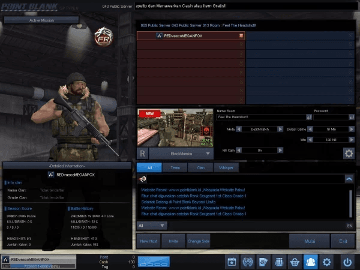Click rank icon in Detailed Information header
The height and width of the screenshot is (270, 360).
pyautogui.click(x=51, y=175)
